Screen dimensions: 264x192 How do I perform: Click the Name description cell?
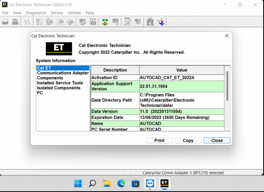(115, 124)
